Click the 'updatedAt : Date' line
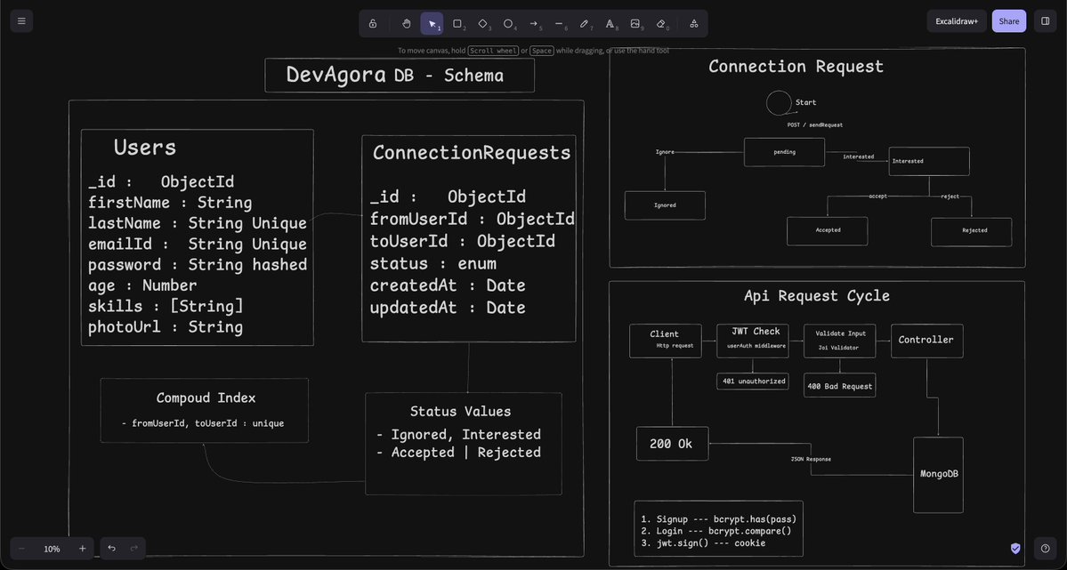1067x570 pixels. (447, 308)
